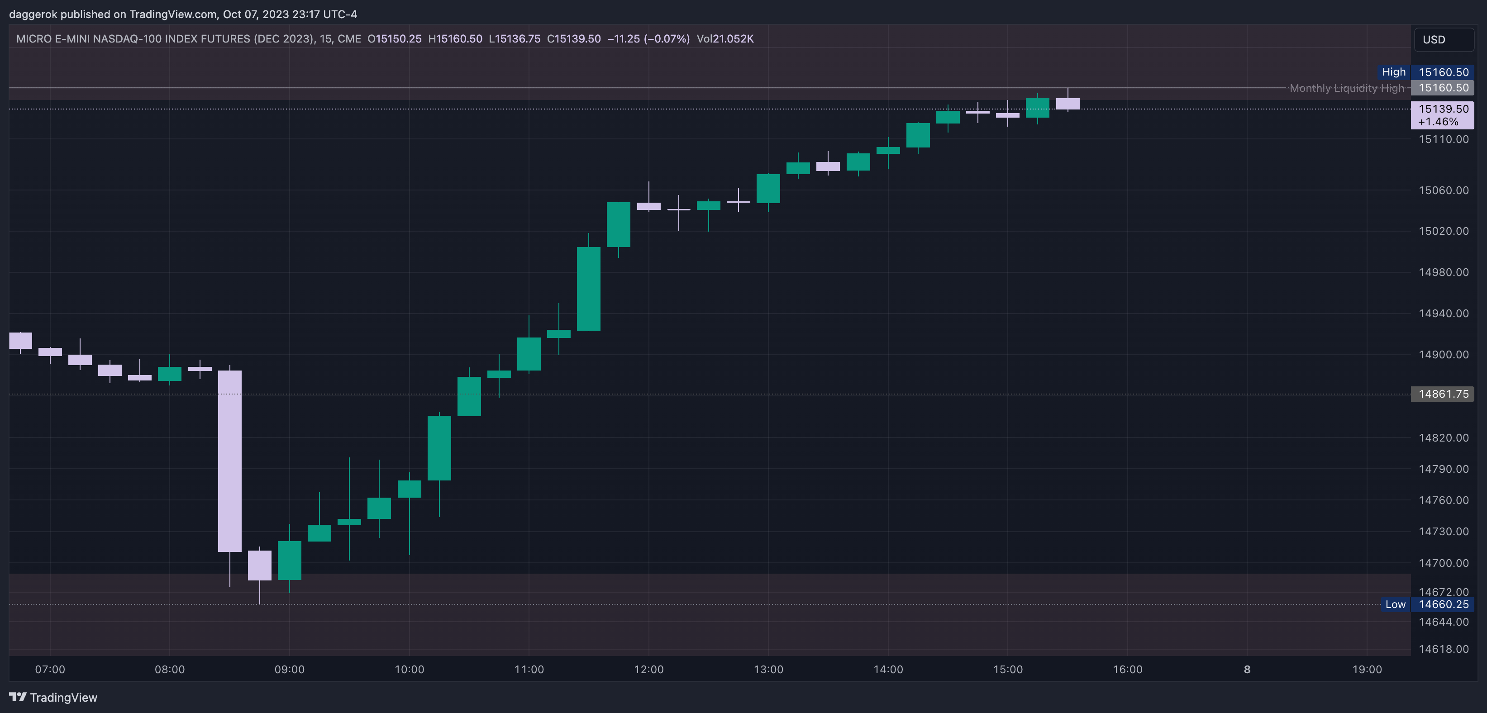Image resolution: width=1487 pixels, height=713 pixels.
Task: Click the 15:00 time axis label
Action: (1008, 669)
